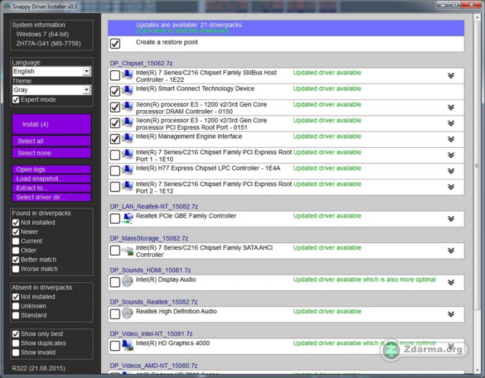This screenshot has width=485, height=378.
Task: Click device icon for Root Port 1 - 1E10
Action: [127, 154]
